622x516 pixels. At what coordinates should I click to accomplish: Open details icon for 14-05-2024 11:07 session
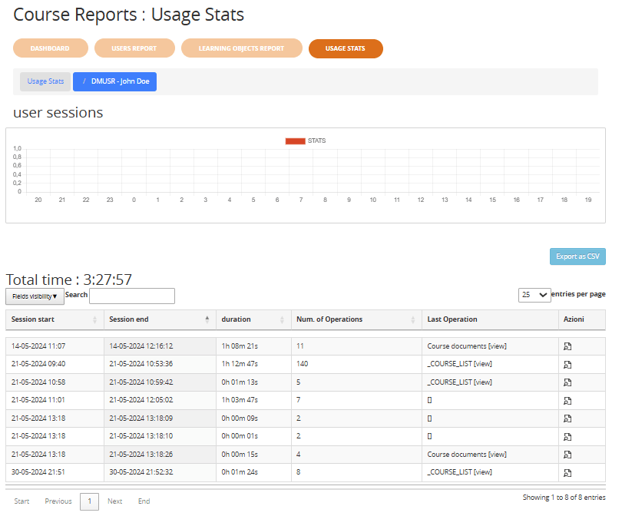point(567,346)
